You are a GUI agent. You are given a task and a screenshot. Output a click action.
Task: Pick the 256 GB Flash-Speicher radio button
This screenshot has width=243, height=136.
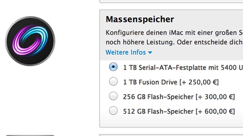point(113,96)
